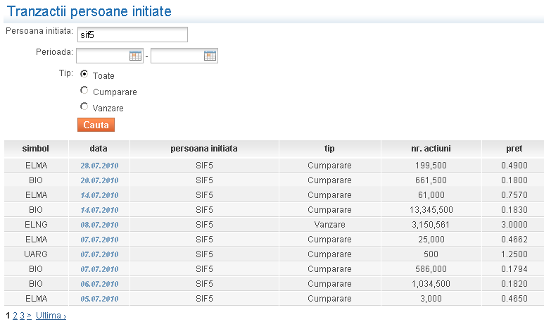Screen dimensions: 544x322
Task: Click the Vanzare transaction type cell
Action: (x=329, y=225)
